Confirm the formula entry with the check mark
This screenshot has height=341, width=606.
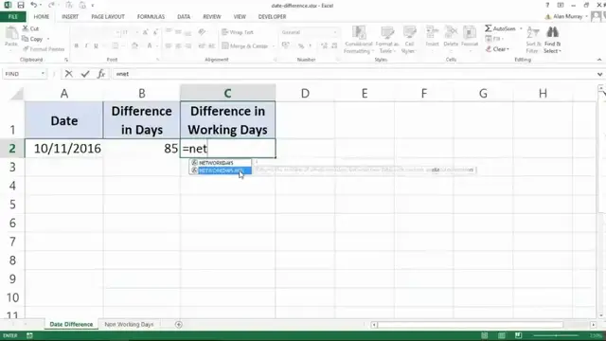pyautogui.click(x=85, y=74)
